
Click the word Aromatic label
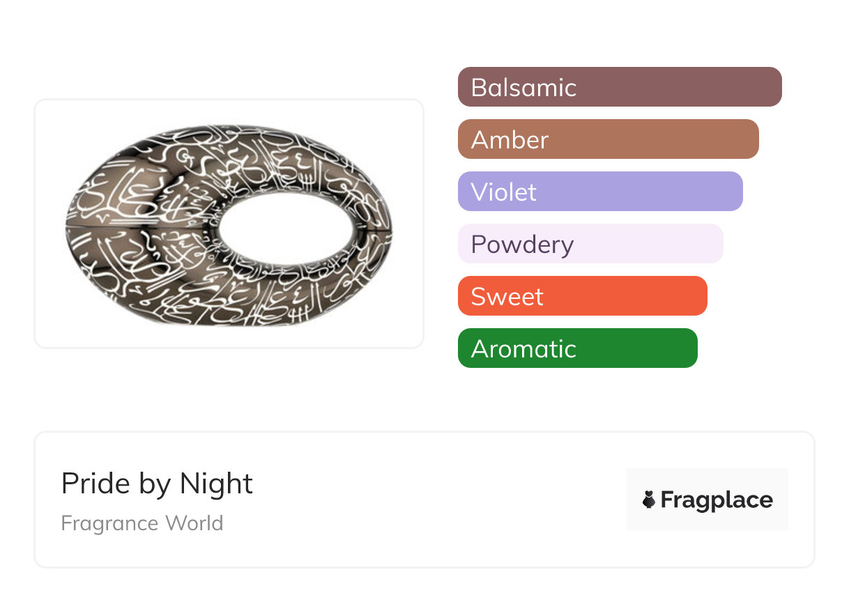(x=523, y=349)
